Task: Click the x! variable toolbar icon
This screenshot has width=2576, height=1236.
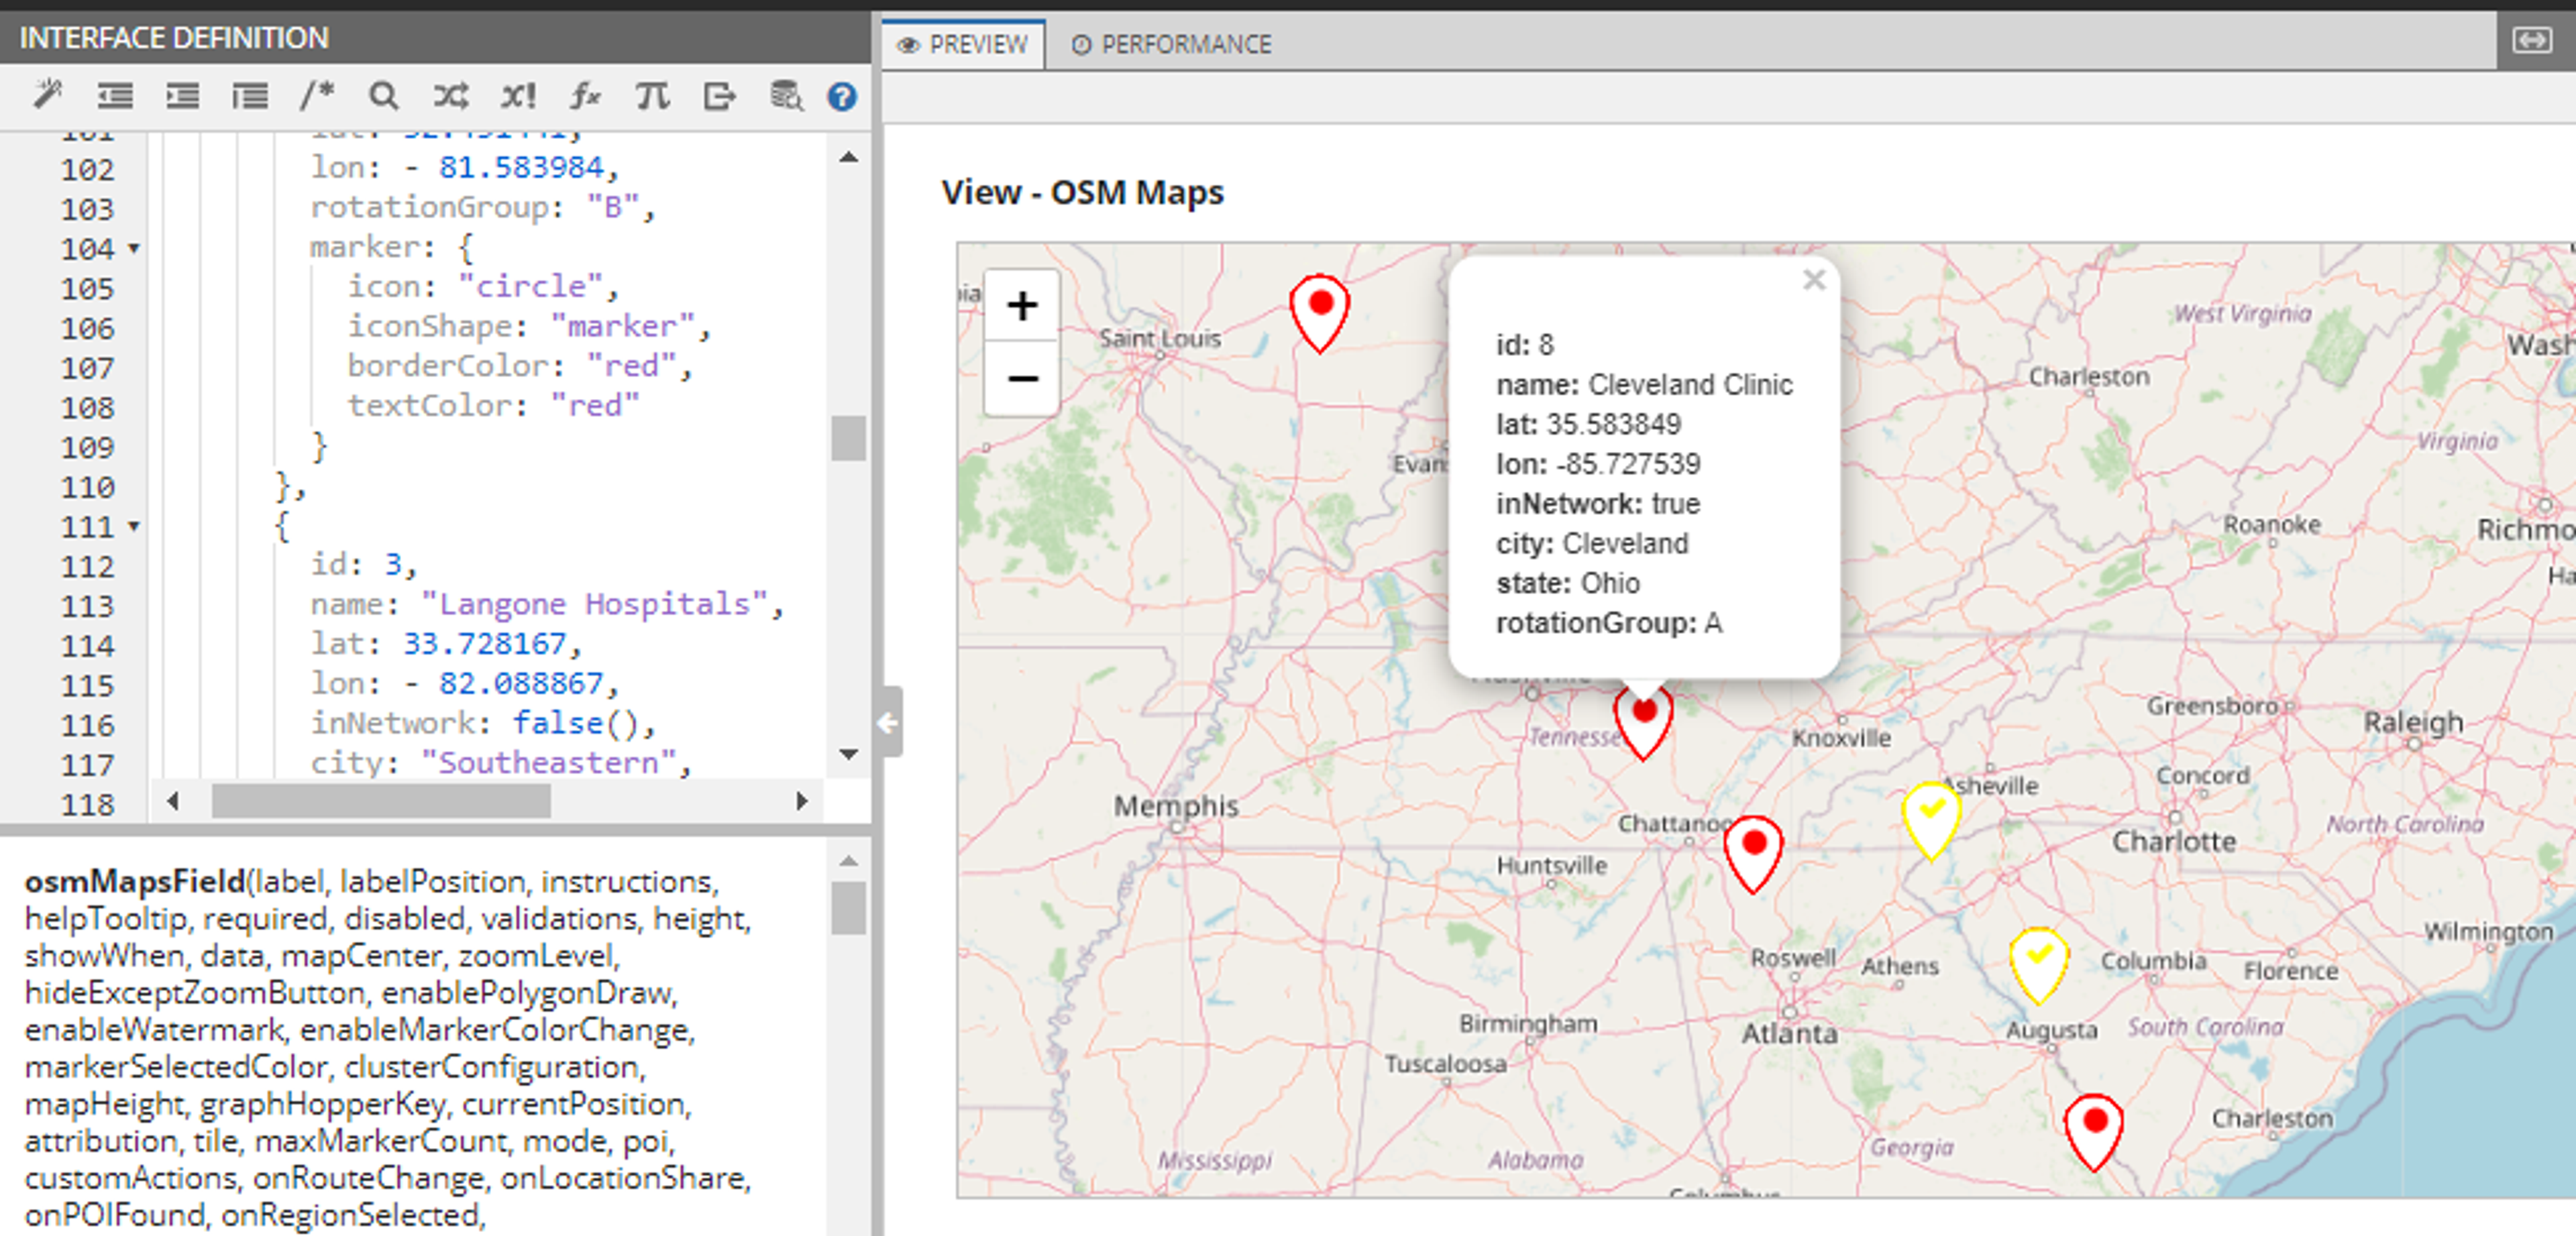Action: 518,95
